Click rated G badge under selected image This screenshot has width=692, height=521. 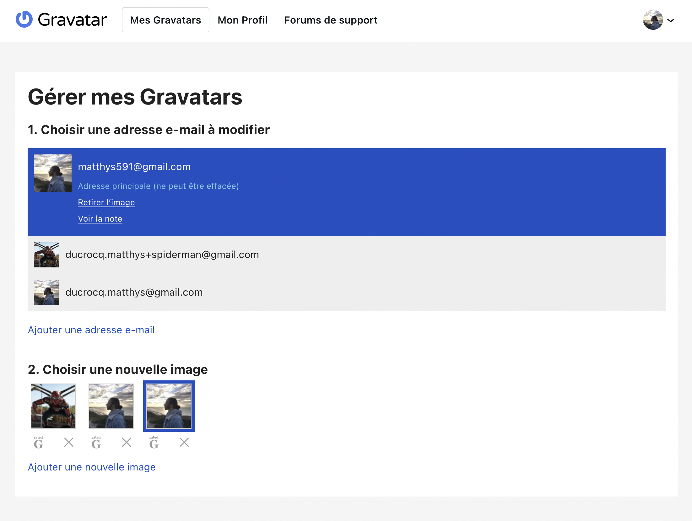coord(154,443)
